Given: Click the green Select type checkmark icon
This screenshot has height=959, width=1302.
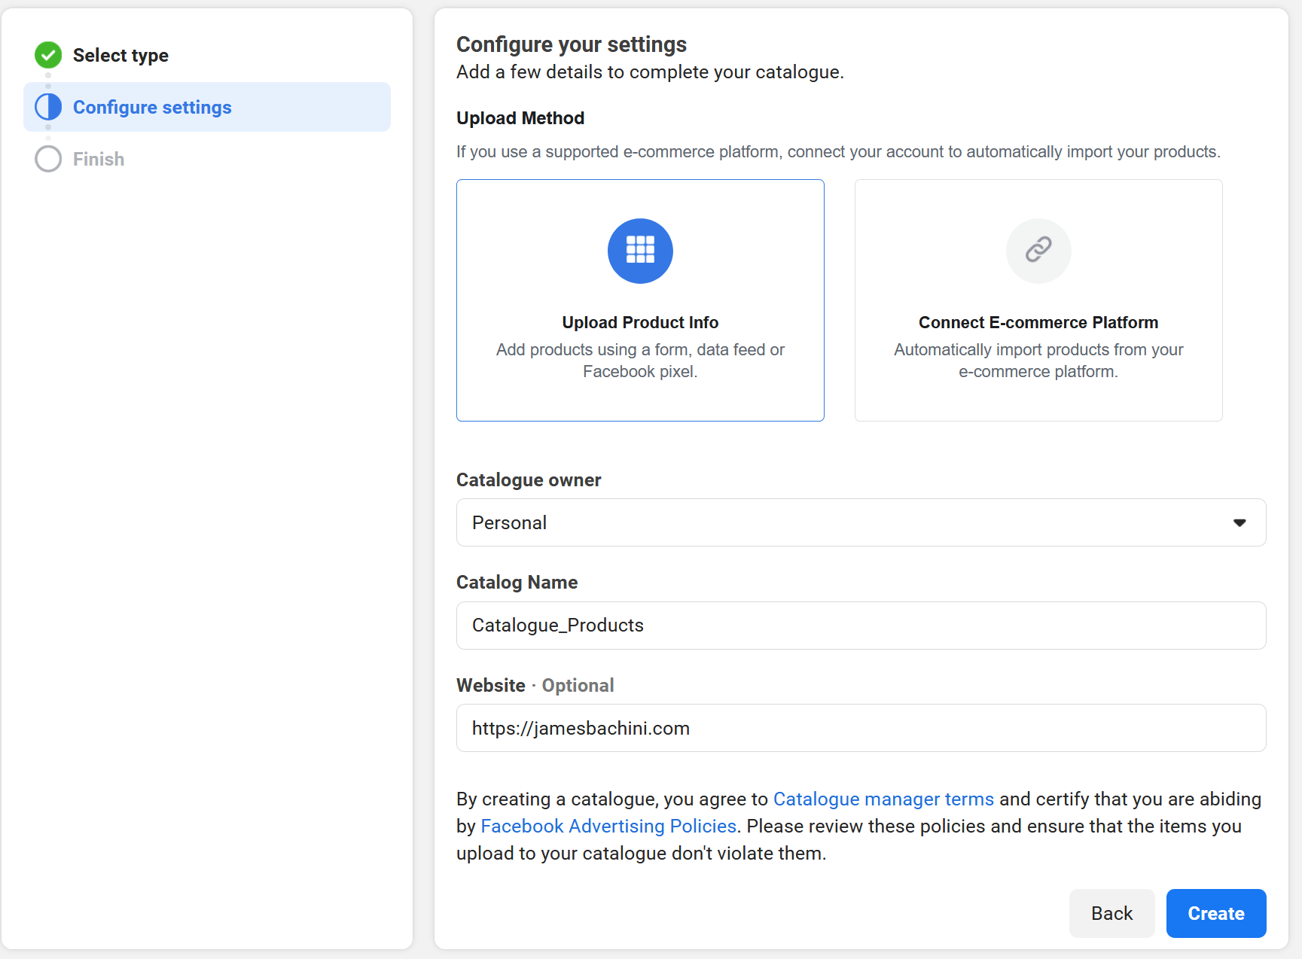Looking at the screenshot, I should [47, 55].
